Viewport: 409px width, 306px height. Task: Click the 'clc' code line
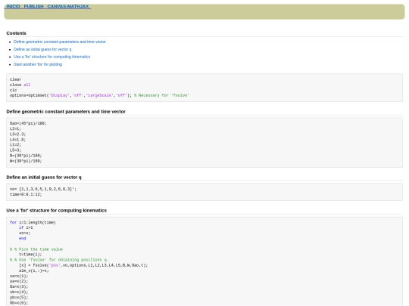coord(14,90)
